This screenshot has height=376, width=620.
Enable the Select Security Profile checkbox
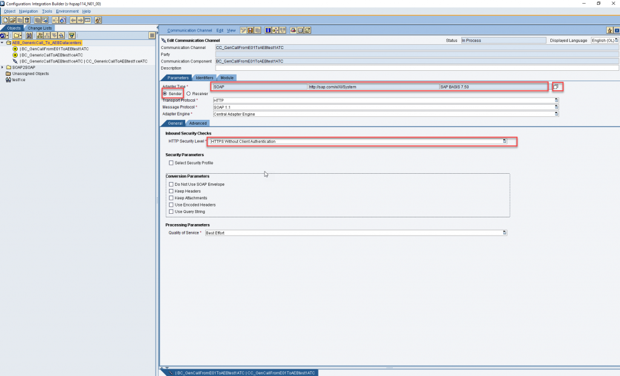[171, 163]
